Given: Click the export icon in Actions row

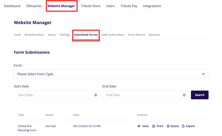Looking at the screenshot, I should point(183,126).
